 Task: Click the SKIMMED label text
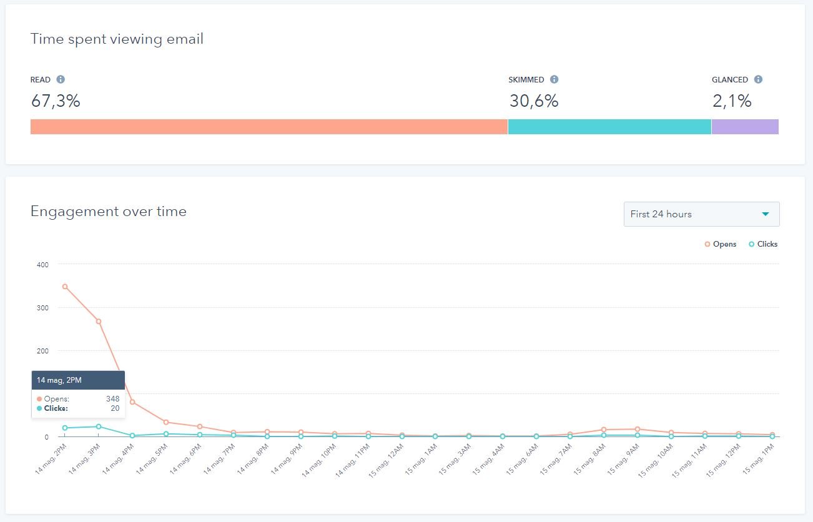click(526, 80)
